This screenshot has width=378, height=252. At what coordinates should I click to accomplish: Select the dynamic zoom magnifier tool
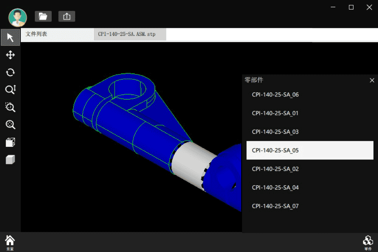pyautogui.click(x=10, y=90)
